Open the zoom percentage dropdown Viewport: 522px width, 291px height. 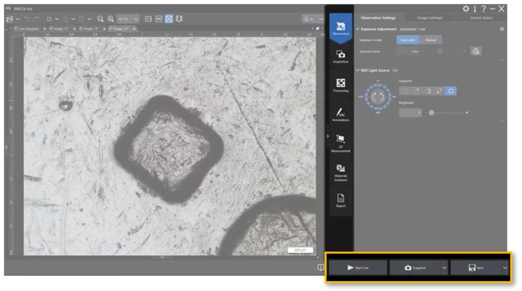[x=136, y=19]
